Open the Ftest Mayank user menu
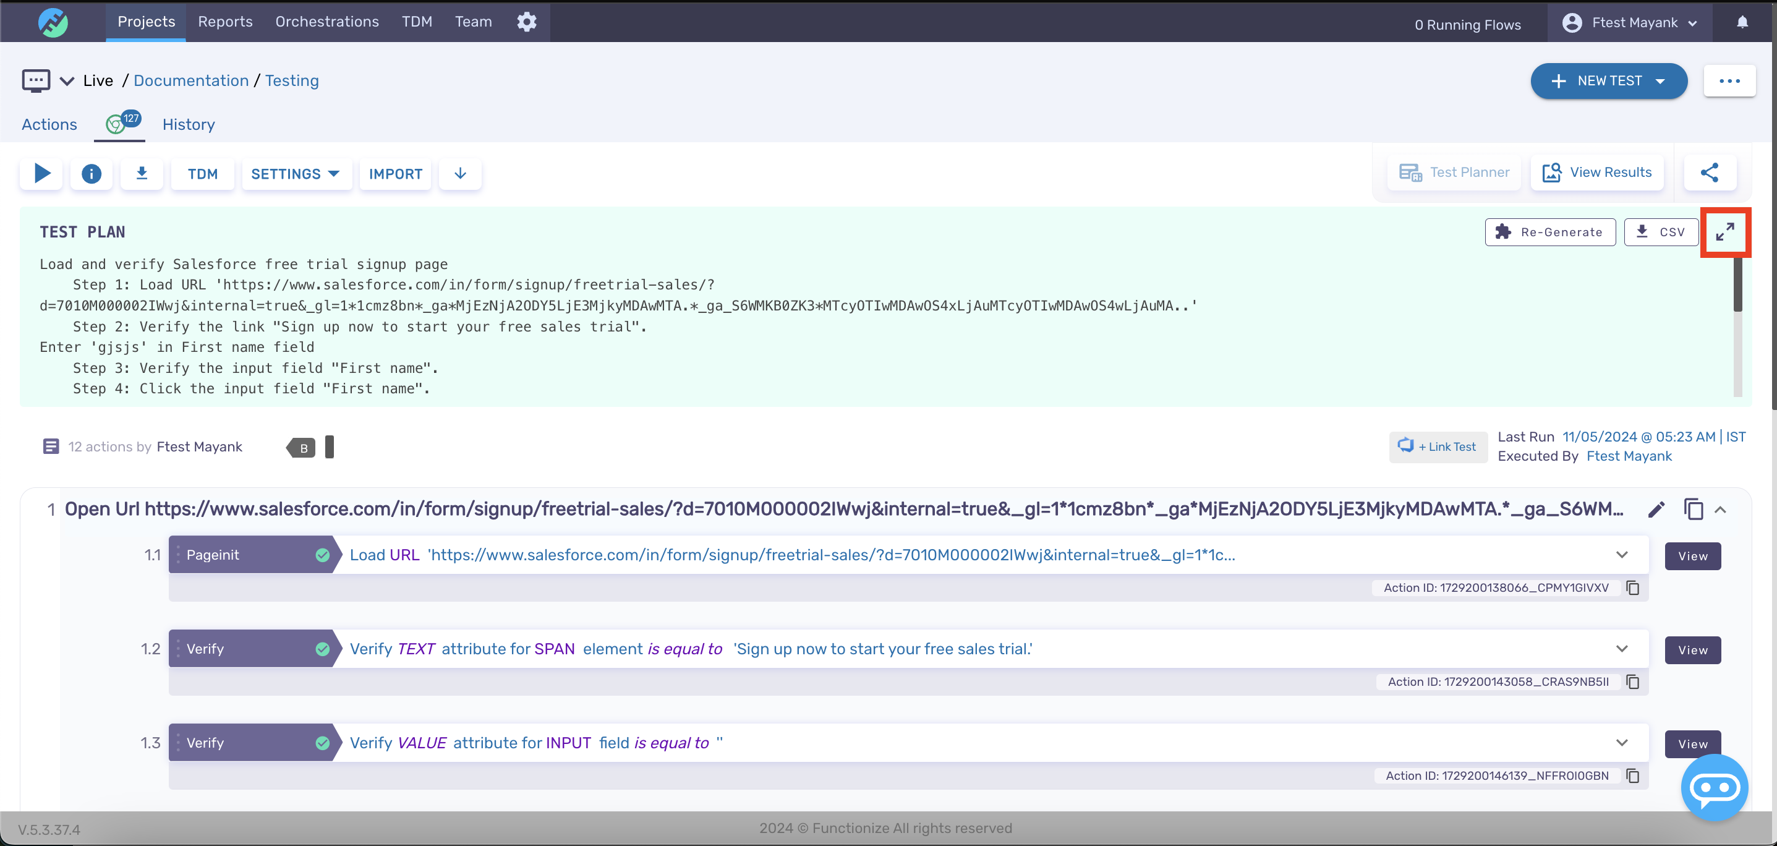The width and height of the screenshot is (1777, 846). 1629,23
